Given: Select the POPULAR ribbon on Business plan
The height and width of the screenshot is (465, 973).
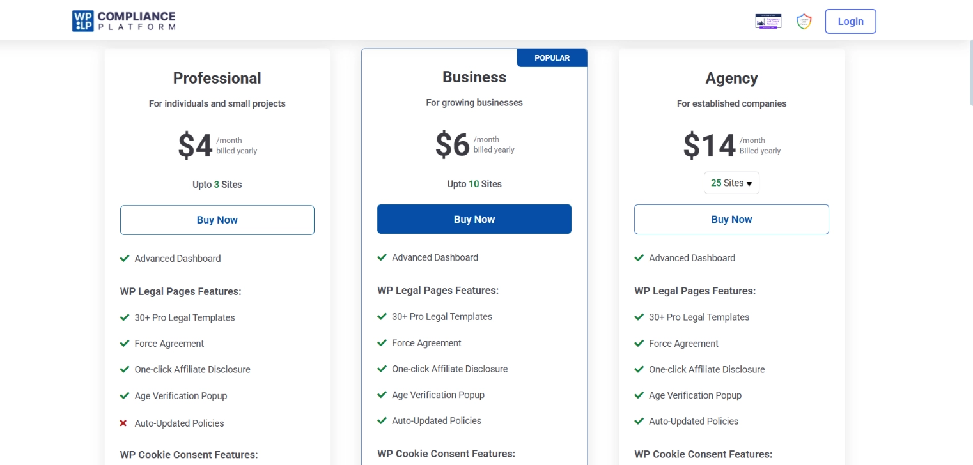Looking at the screenshot, I should (x=552, y=57).
